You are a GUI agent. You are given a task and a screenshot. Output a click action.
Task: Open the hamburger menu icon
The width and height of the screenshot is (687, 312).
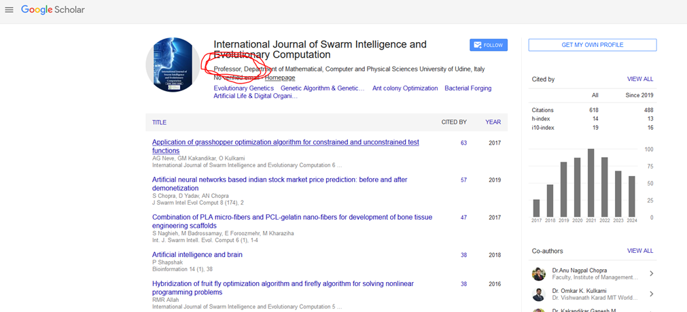(x=9, y=10)
